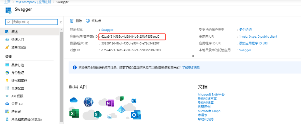The image size is (301, 124).
Task: Click the green Excel icon
Action: point(74,113)
